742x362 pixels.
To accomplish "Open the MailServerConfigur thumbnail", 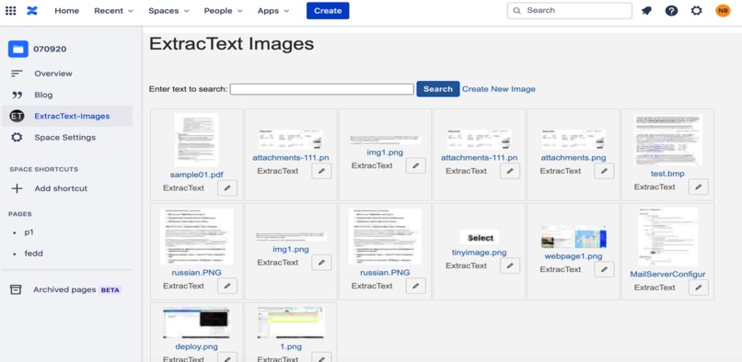I will click(667, 237).
